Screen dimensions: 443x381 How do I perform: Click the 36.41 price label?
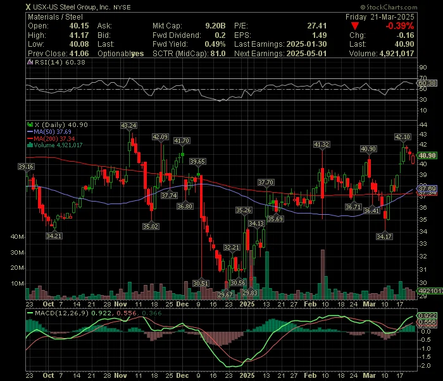tap(371, 210)
